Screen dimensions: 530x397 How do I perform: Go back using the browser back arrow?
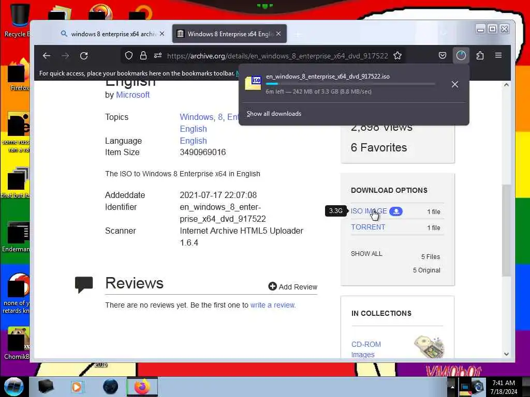(x=47, y=56)
